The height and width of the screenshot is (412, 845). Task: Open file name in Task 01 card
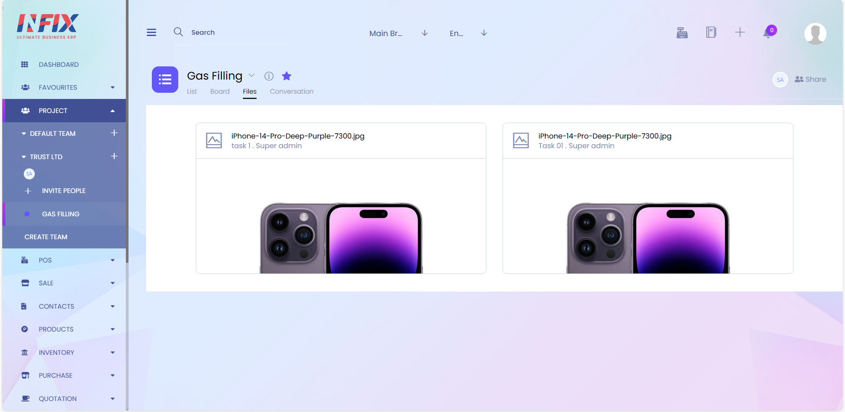point(605,136)
